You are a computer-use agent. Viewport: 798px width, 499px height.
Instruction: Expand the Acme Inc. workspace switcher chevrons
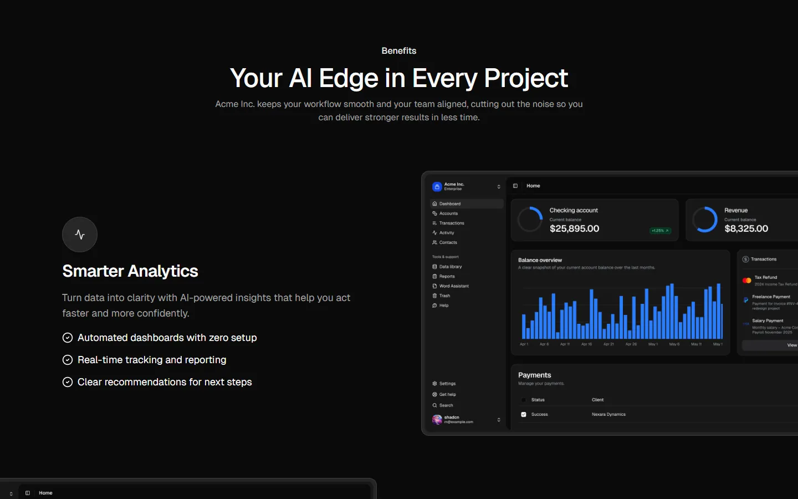(x=499, y=187)
